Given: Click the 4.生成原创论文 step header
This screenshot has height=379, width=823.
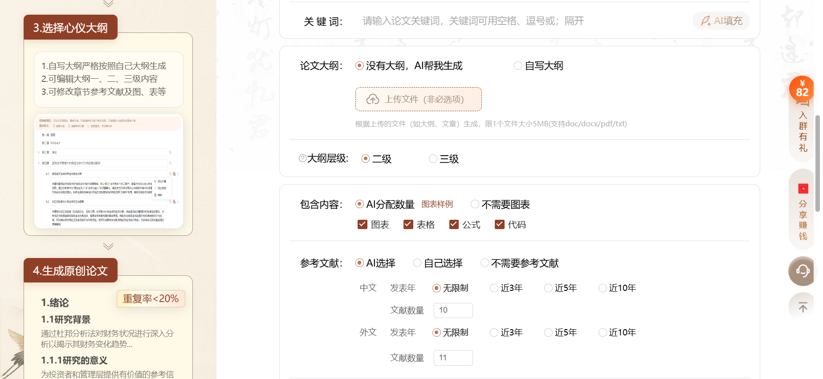Looking at the screenshot, I should [70, 270].
